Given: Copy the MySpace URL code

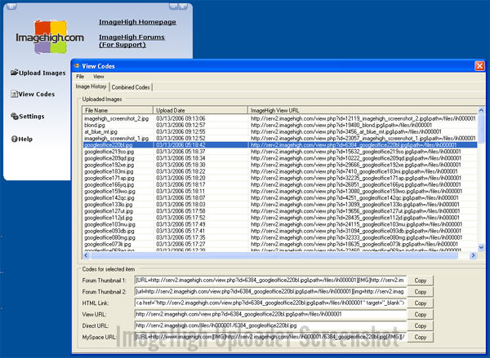Looking at the screenshot, I should [x=421, y=337].
